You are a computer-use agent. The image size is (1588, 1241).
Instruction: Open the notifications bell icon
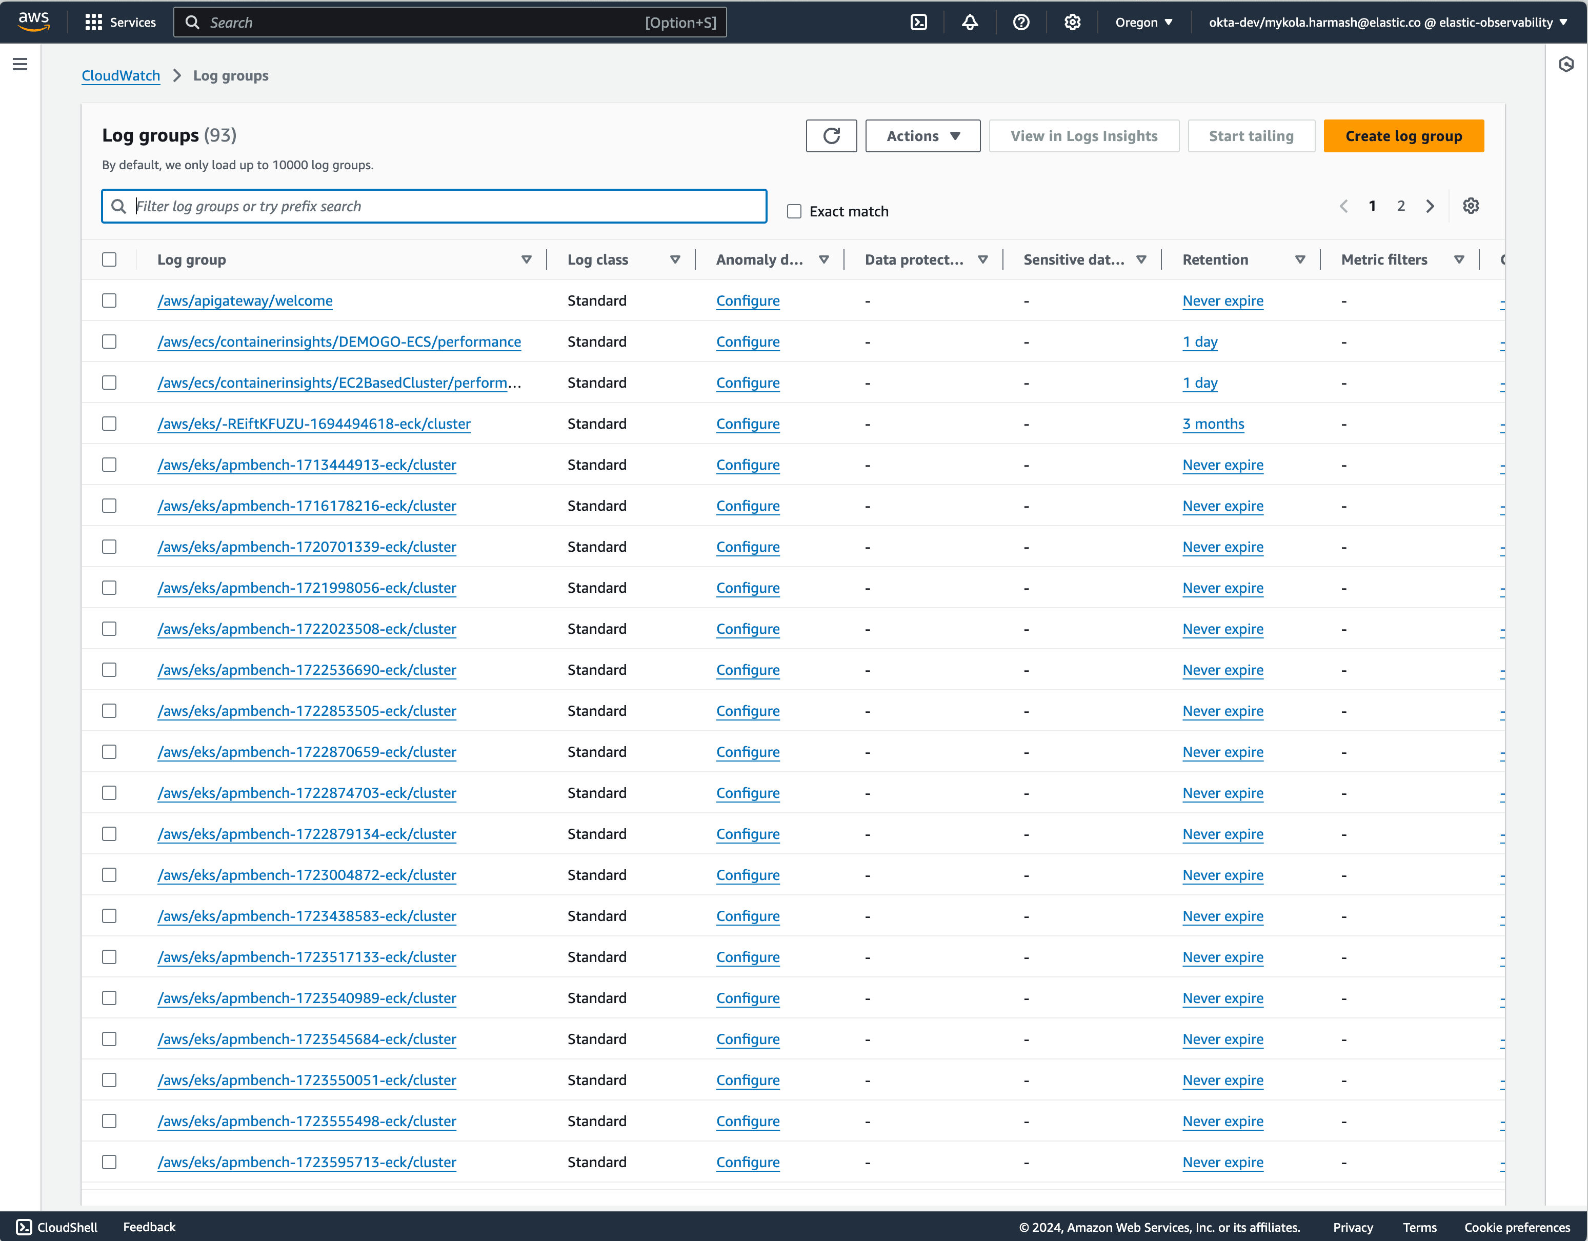pyautogui.click(x=969, y=22)
